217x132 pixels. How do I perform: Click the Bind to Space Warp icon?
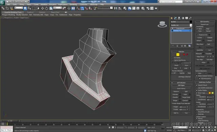[12, 8]
